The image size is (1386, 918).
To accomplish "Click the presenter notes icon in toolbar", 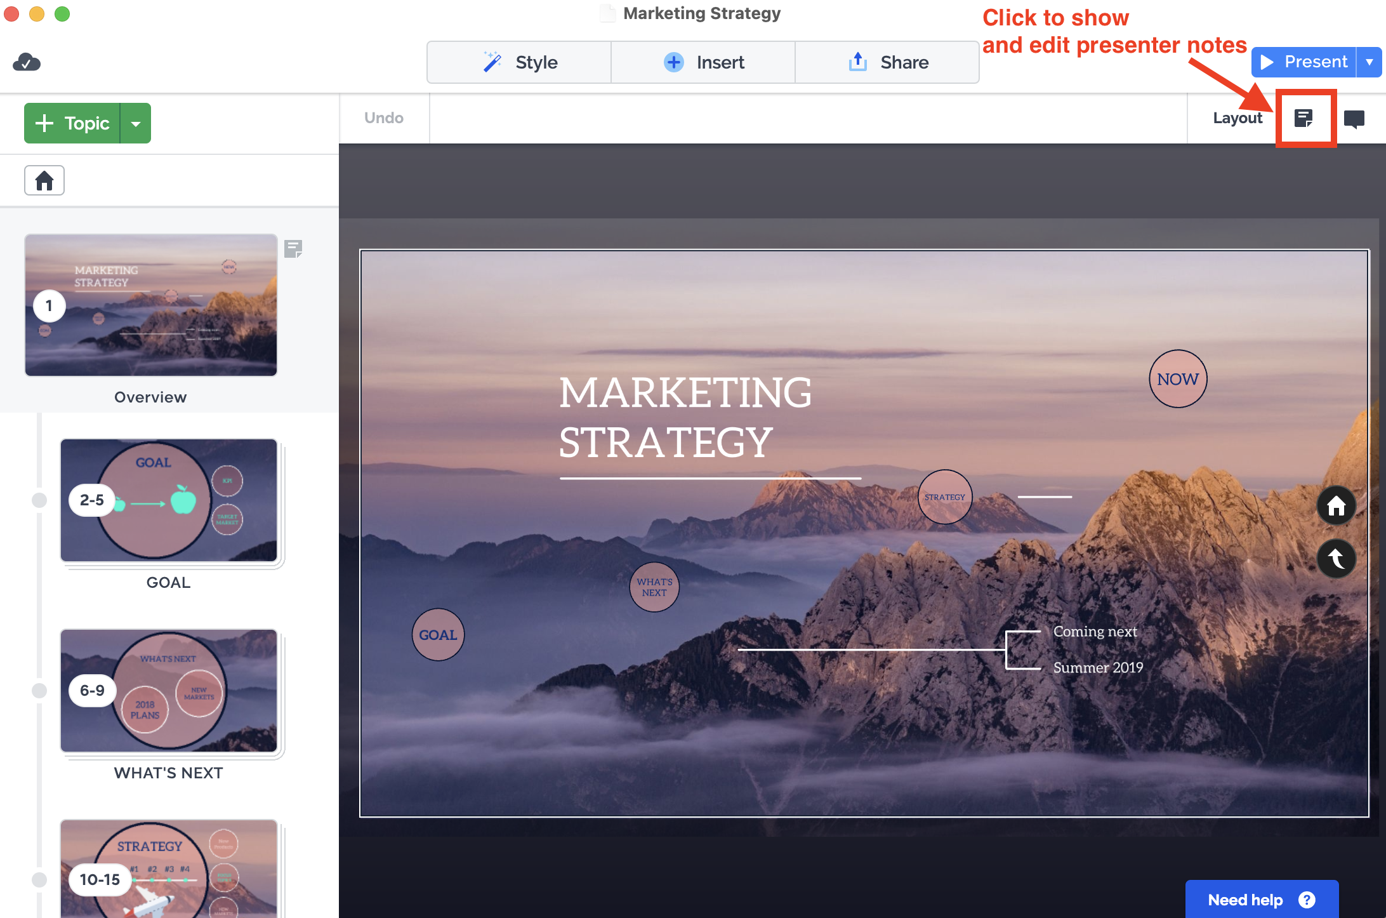I will (x=1304, y=118).
